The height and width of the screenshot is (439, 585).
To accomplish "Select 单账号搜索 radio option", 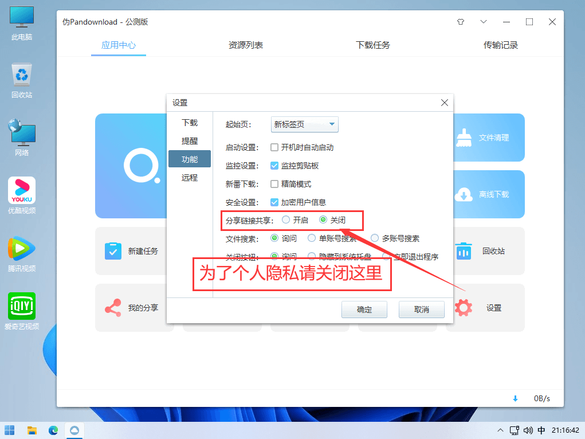I will tap(312, 238).
